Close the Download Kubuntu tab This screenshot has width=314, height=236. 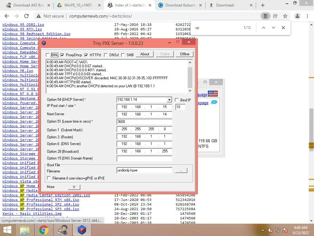pyautogui.click(x=201, y=5)
